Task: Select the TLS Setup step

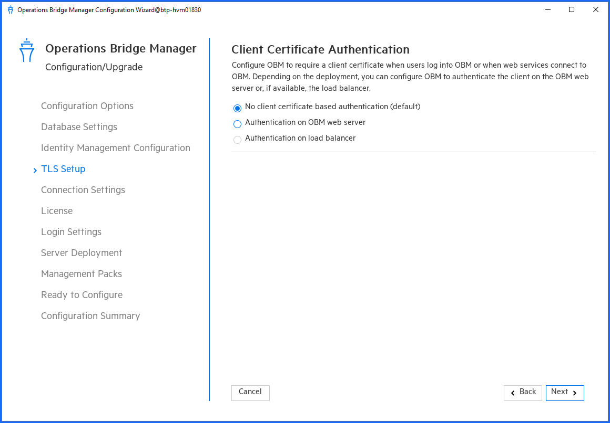Action: point(63,169)
